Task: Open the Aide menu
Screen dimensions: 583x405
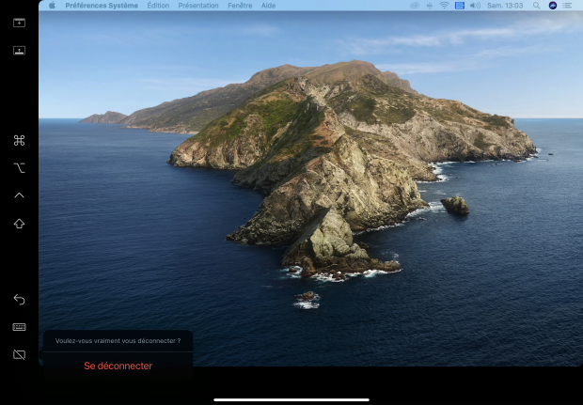Action: (x=268, y=6)
